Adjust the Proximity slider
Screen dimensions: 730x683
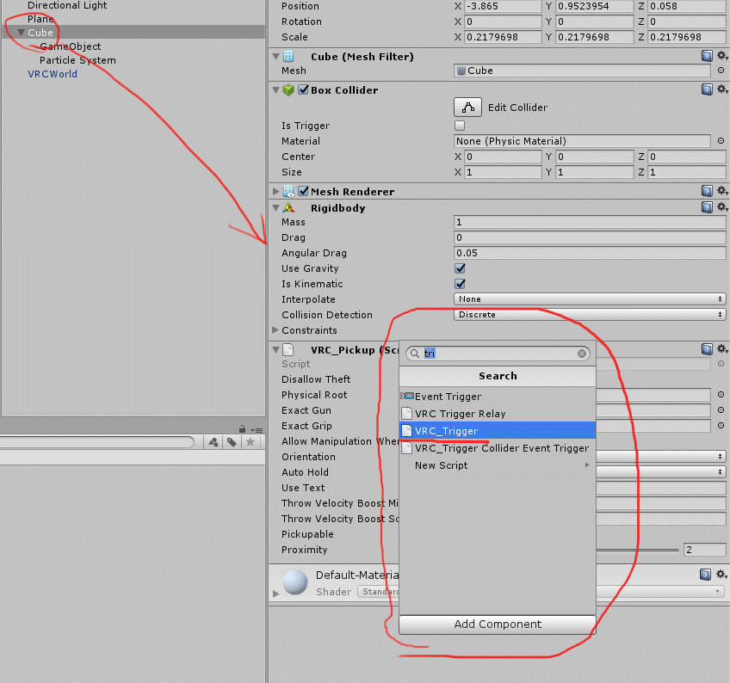pyautogui.click(x=637, y=550)
